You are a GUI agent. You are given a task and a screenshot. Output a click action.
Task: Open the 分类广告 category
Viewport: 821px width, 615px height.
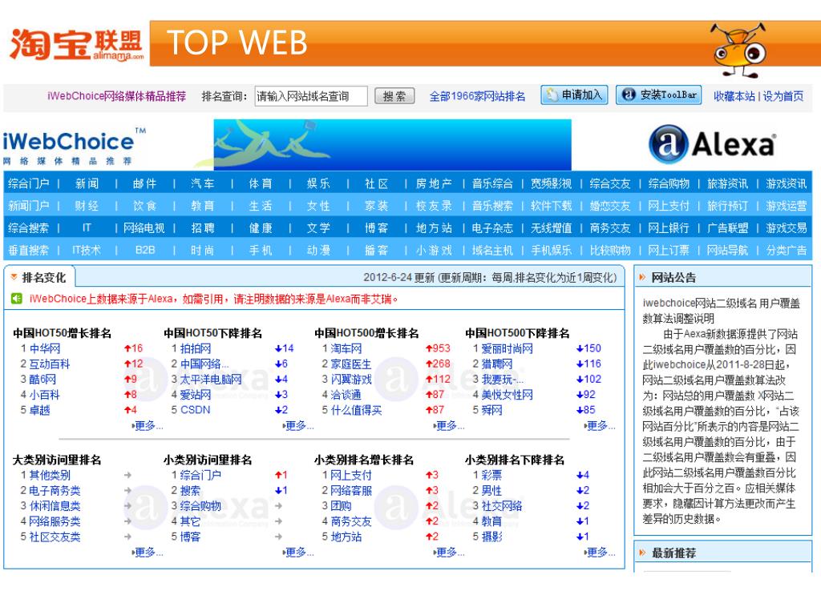(787, 251)
